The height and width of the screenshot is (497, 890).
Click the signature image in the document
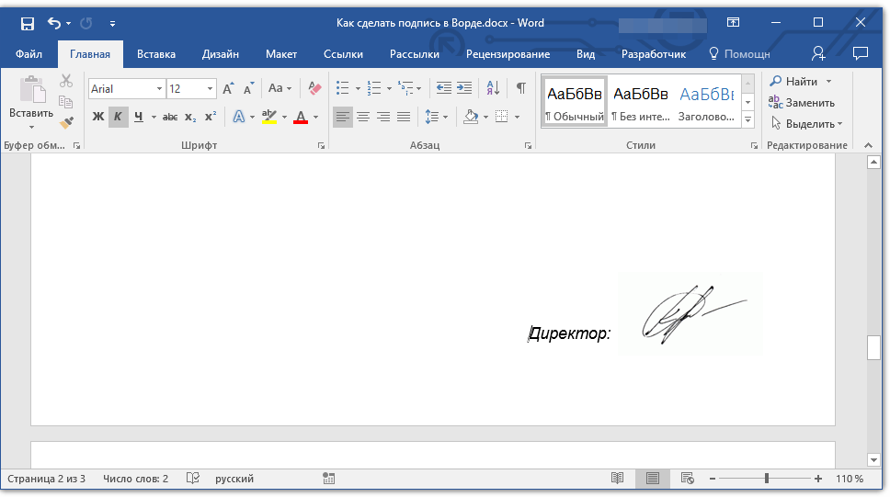[690, 314]
